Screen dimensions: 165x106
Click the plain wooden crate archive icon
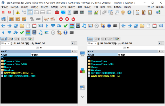point(18,19)
